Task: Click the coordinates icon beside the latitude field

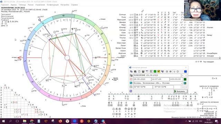Action: (x=131, y=87)
